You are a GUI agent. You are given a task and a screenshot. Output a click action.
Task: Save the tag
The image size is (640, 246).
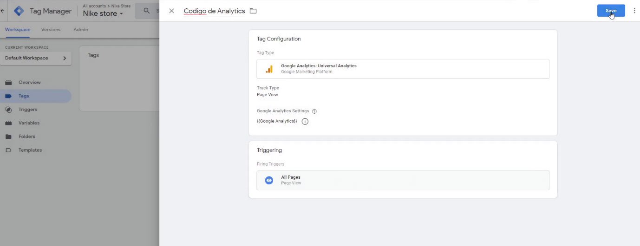(x=611, y=11)
